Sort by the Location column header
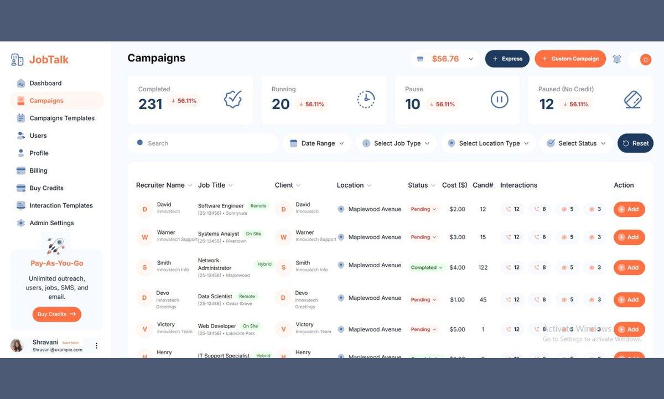Viewport: 664px width, 399px height. 354,185
